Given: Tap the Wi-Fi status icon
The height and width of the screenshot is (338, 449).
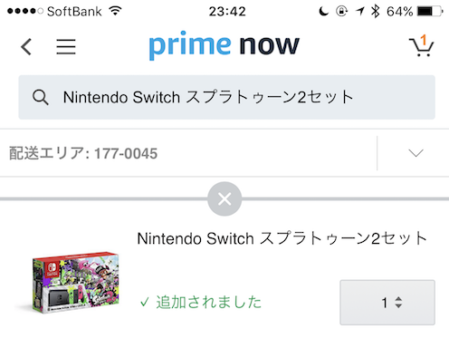Looking at the screenshot, I should coord(116,11).
